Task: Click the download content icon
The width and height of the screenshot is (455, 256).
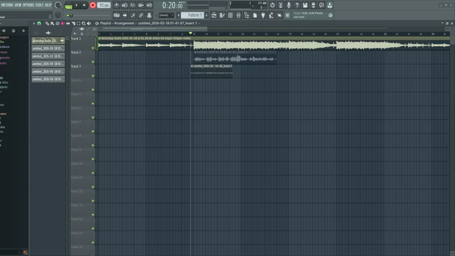Action: [x=330, y=5]
